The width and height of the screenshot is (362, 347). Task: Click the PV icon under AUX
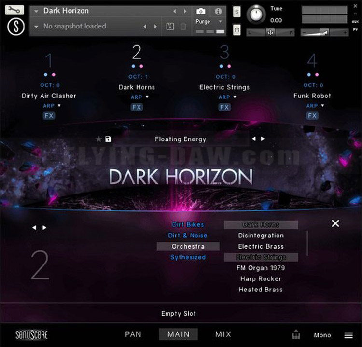[355, 29]
